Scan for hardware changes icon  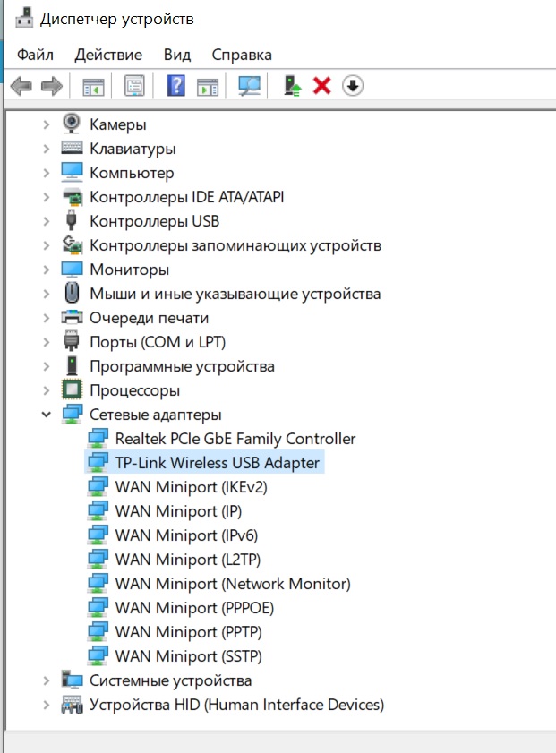(249, 86)
